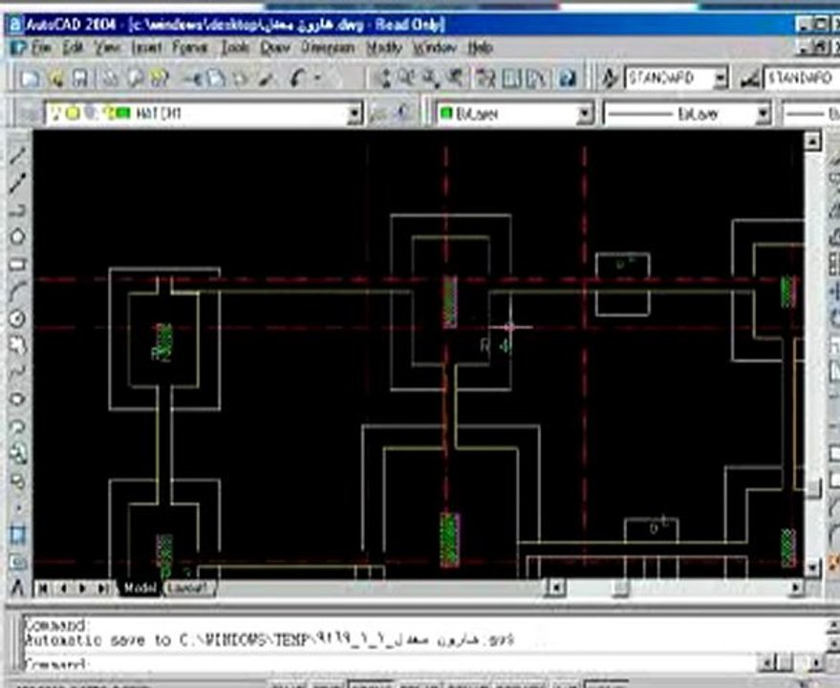Select the Hatch tool

coord(17,534)
